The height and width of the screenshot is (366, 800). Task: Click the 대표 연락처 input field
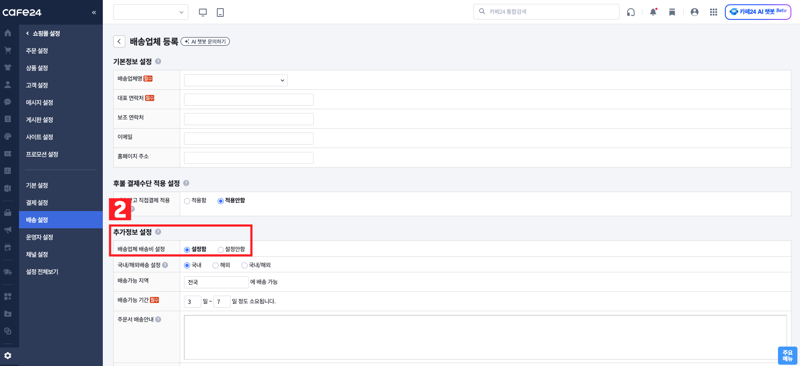(248, 100)
